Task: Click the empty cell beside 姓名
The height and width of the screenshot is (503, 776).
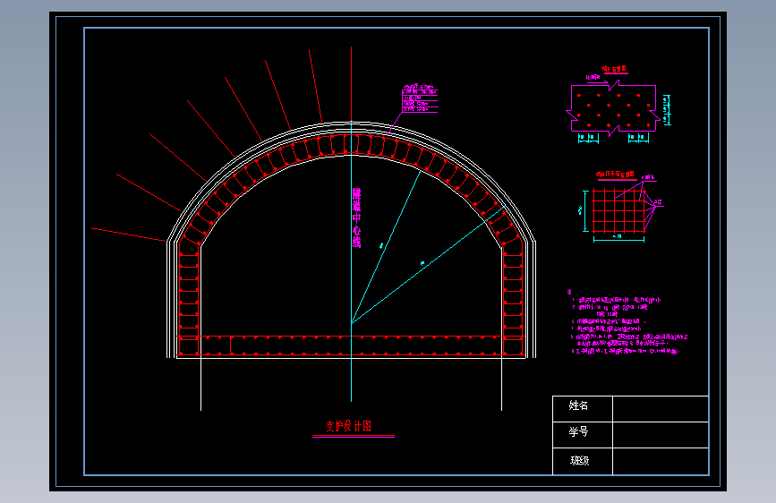Action: pos(661,409)
